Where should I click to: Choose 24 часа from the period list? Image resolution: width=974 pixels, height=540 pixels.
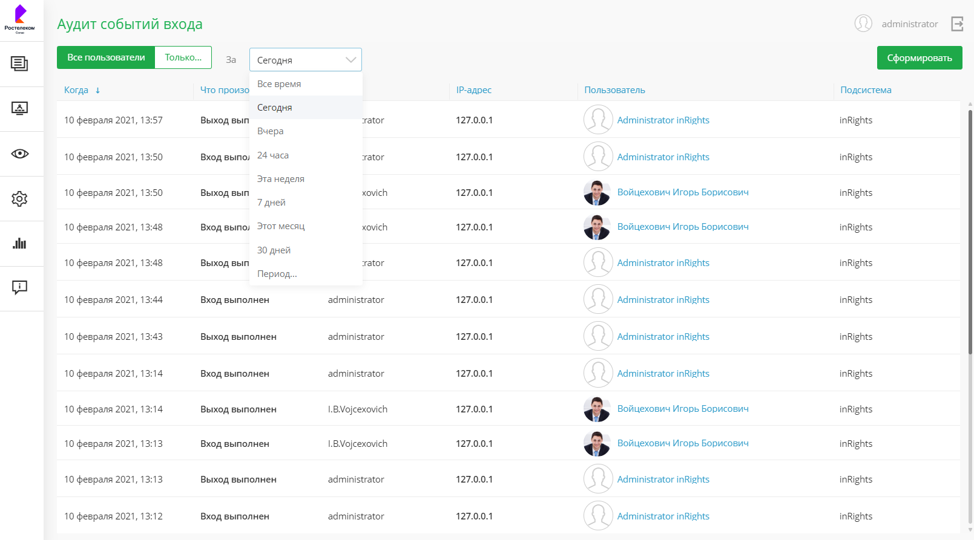pos(306,155)
